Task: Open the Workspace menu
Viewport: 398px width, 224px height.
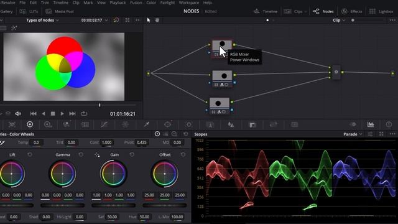Action: pos(189,2)
